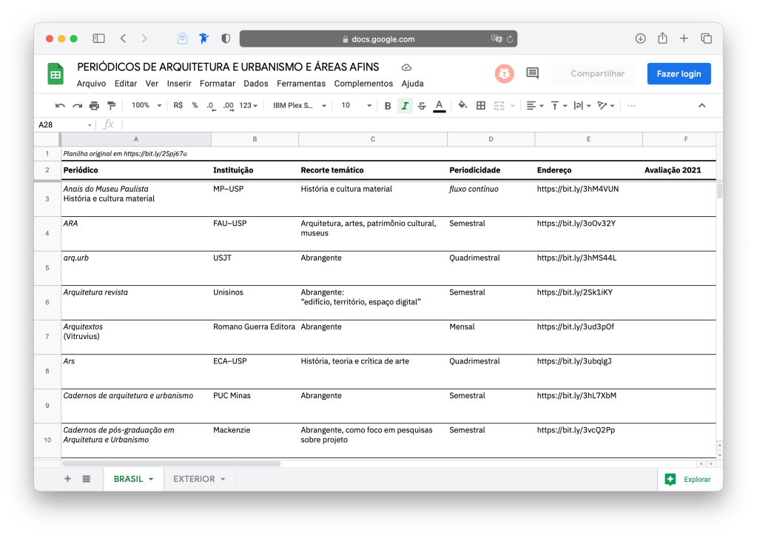Open the fill color bucket tool
Image resolution: width=757 pixels, height=536 pixels.
click(x=462, y=106)
